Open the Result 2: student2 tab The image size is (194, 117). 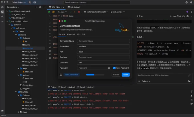pos(86,87)
